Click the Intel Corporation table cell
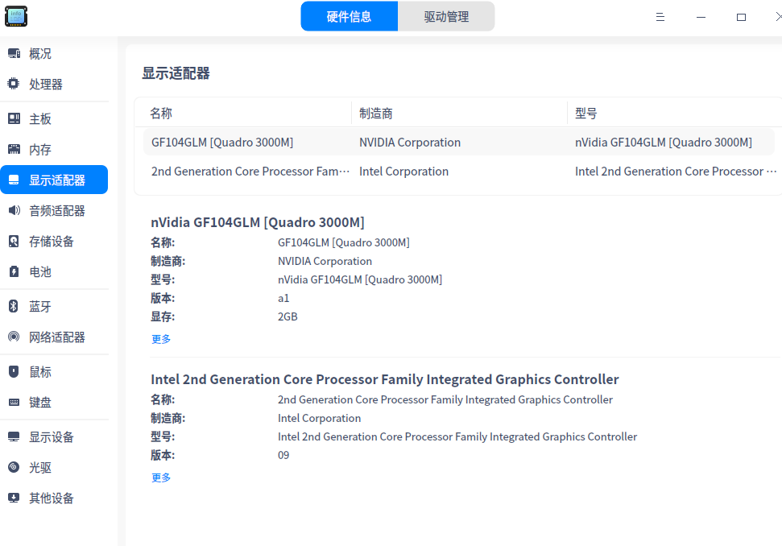Image resolution: width=782 pixels, height=546 pixels. click(404, 171)
